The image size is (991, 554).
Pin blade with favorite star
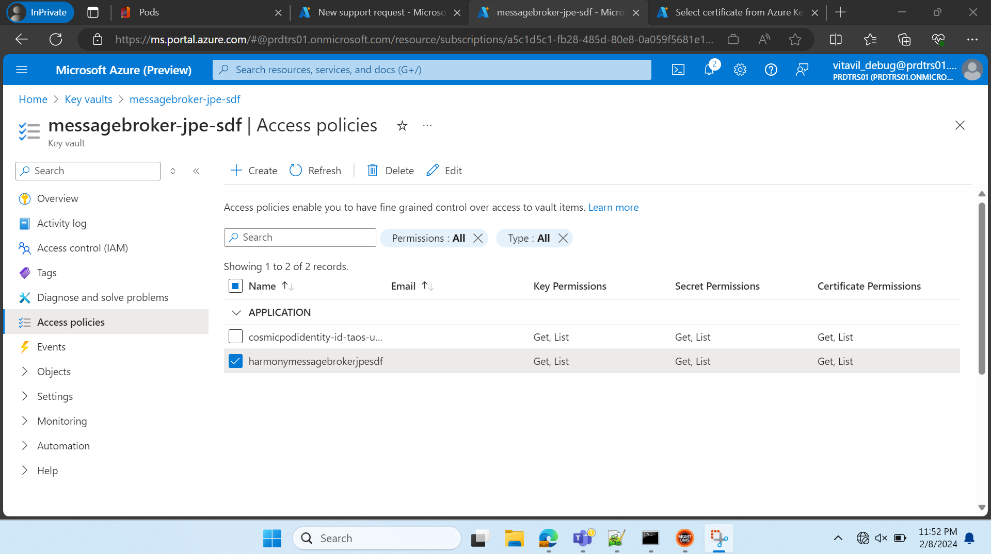402,125
